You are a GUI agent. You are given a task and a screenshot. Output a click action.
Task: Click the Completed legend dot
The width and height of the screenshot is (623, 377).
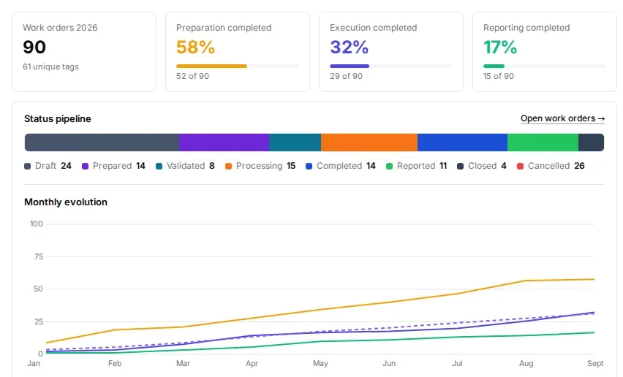point(309,167)
